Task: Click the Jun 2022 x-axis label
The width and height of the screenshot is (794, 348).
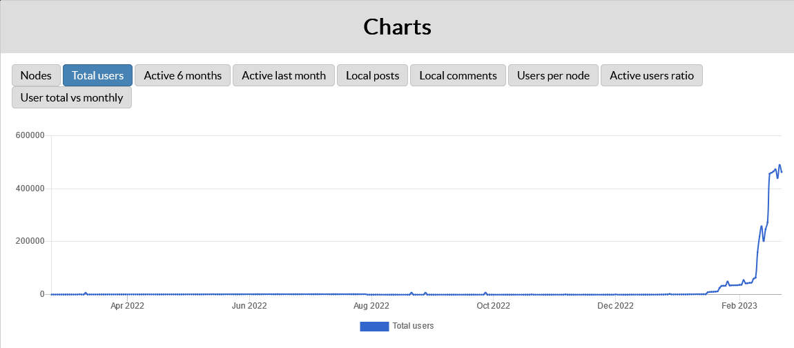Action: coord(249,305)
